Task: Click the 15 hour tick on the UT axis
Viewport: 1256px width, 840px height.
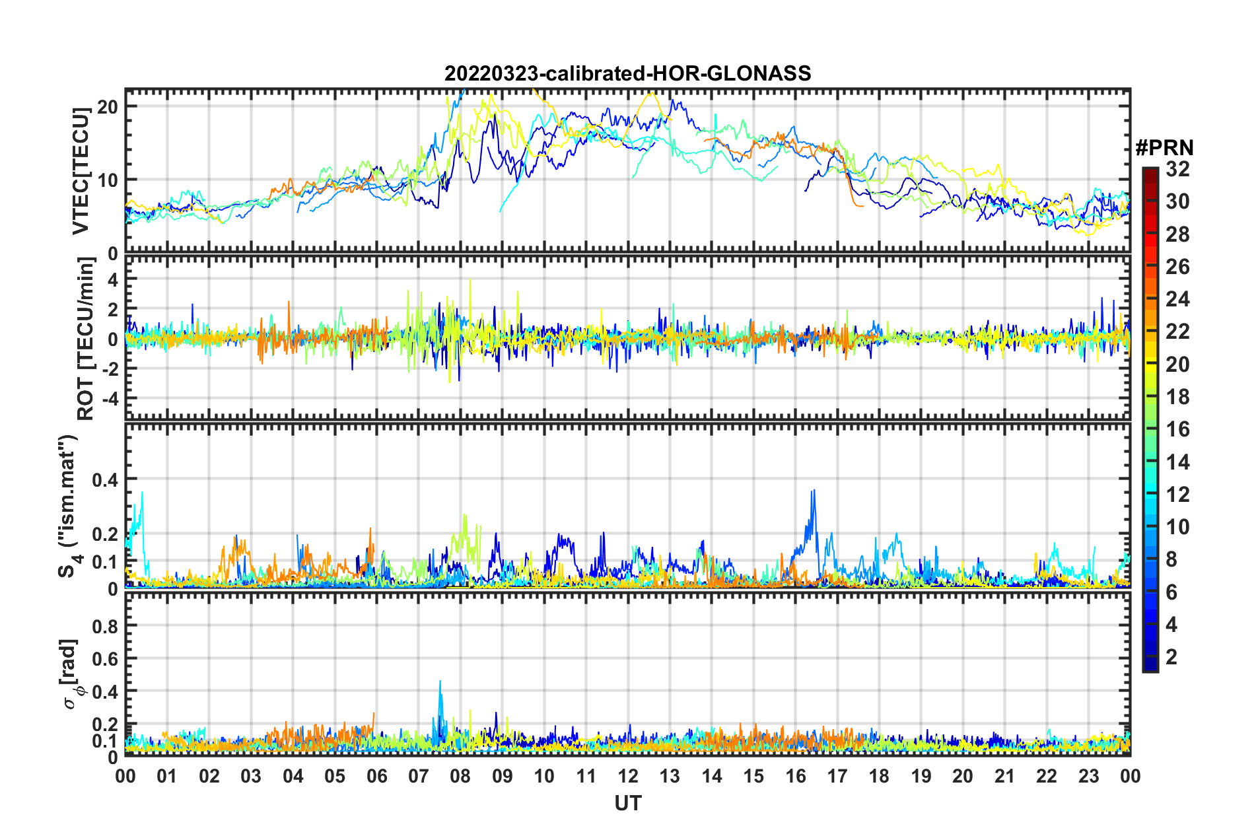Action: pyautogui.click(x=753, y=775)
